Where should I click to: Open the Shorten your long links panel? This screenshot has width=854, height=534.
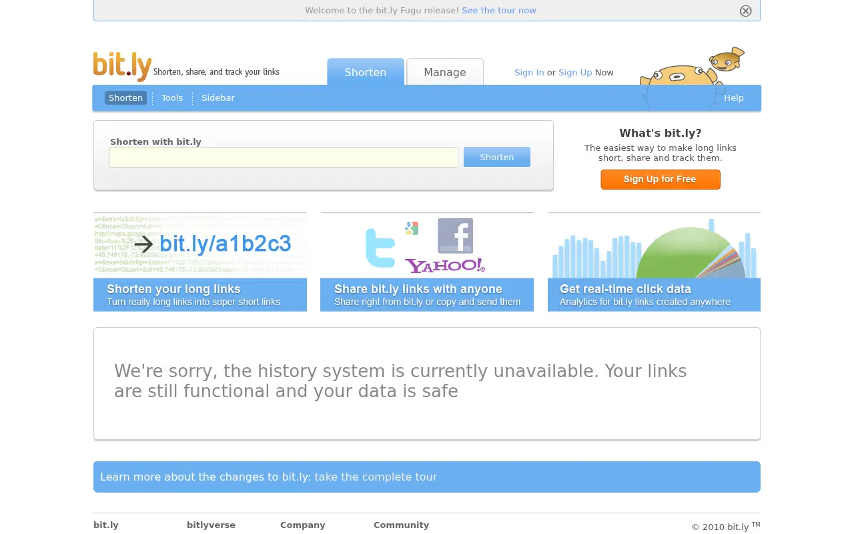coord(200,262)
